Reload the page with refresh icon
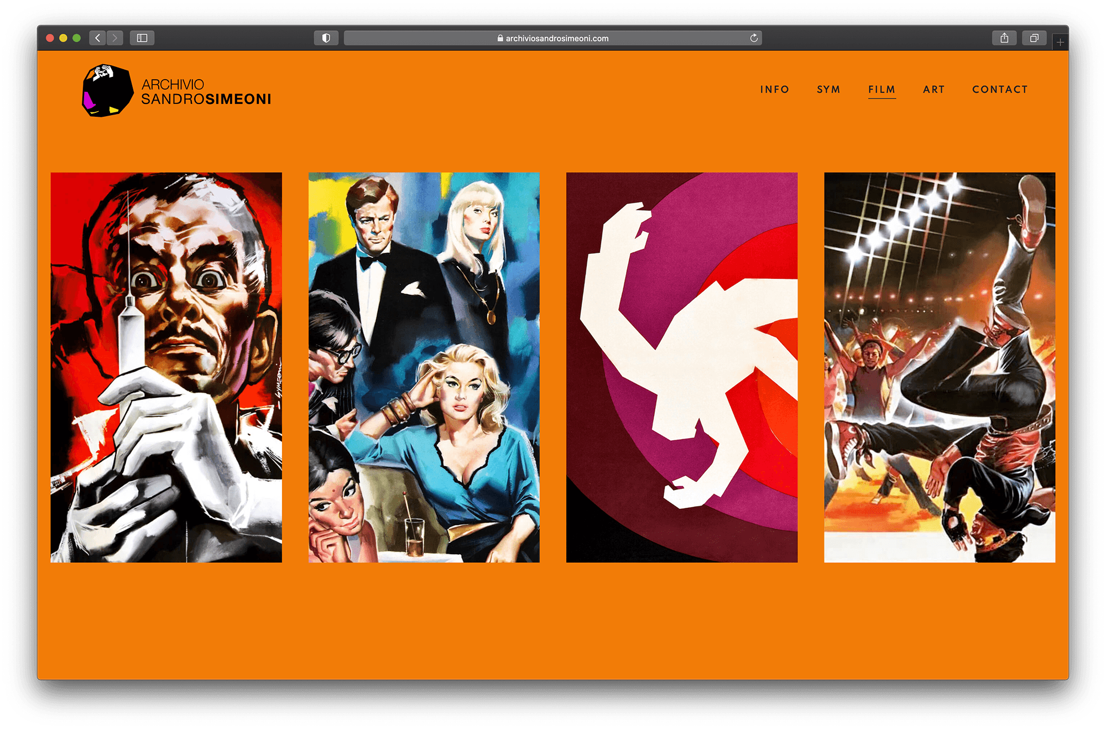This screenshot has height=729, width=1106. point(753,38)
